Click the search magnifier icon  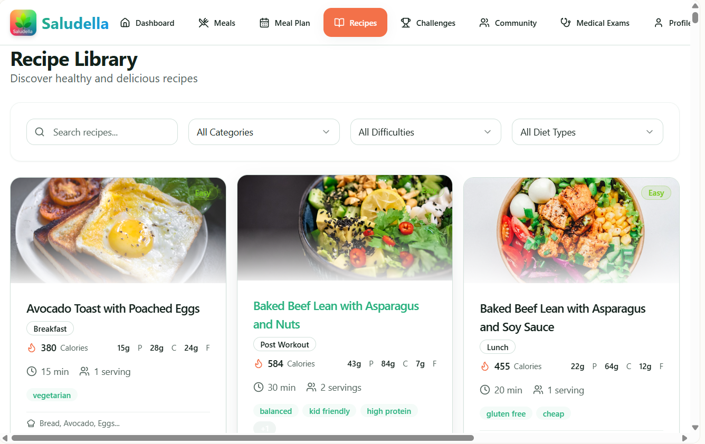[40, 132]
